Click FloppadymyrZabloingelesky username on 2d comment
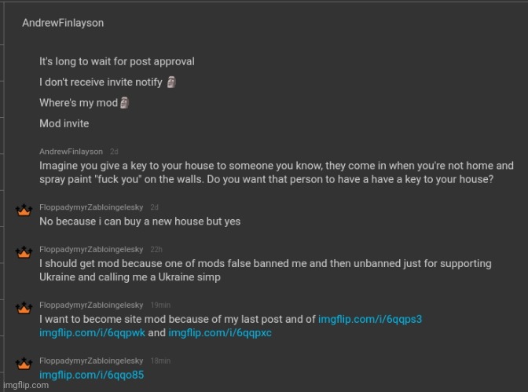 click(91, 207)
